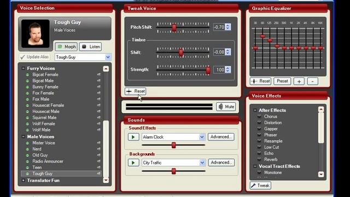The width and height of the screenshot is (350, 197).
Task: Click the Tough Guy portrait thumbnail
Action: 35,33
